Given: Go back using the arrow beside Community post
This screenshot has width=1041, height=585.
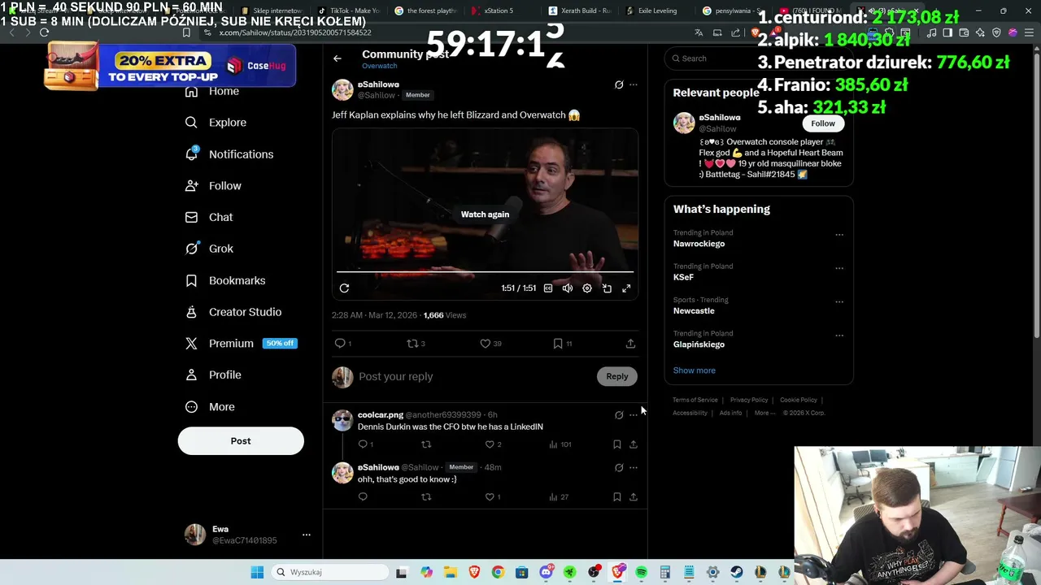Looking at the screenshot, I should click(x=338, y=58).
